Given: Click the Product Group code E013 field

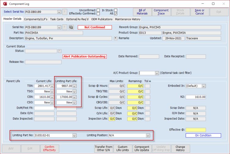Looking at the screenshot, I should point(150,33).
